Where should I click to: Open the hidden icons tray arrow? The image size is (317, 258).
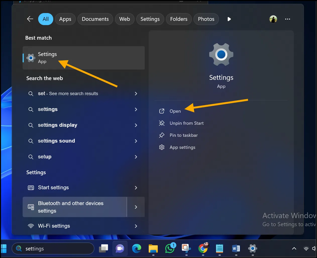[294, 248]
